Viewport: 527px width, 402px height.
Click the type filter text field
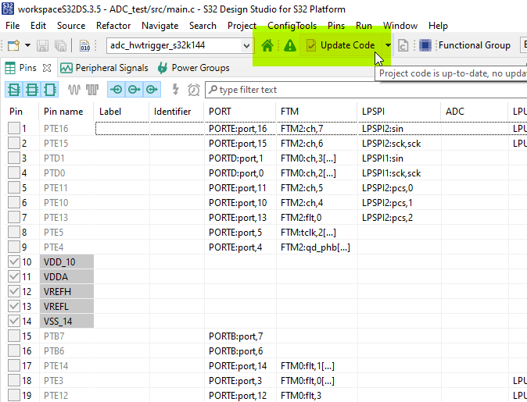(x=366, y=90)
